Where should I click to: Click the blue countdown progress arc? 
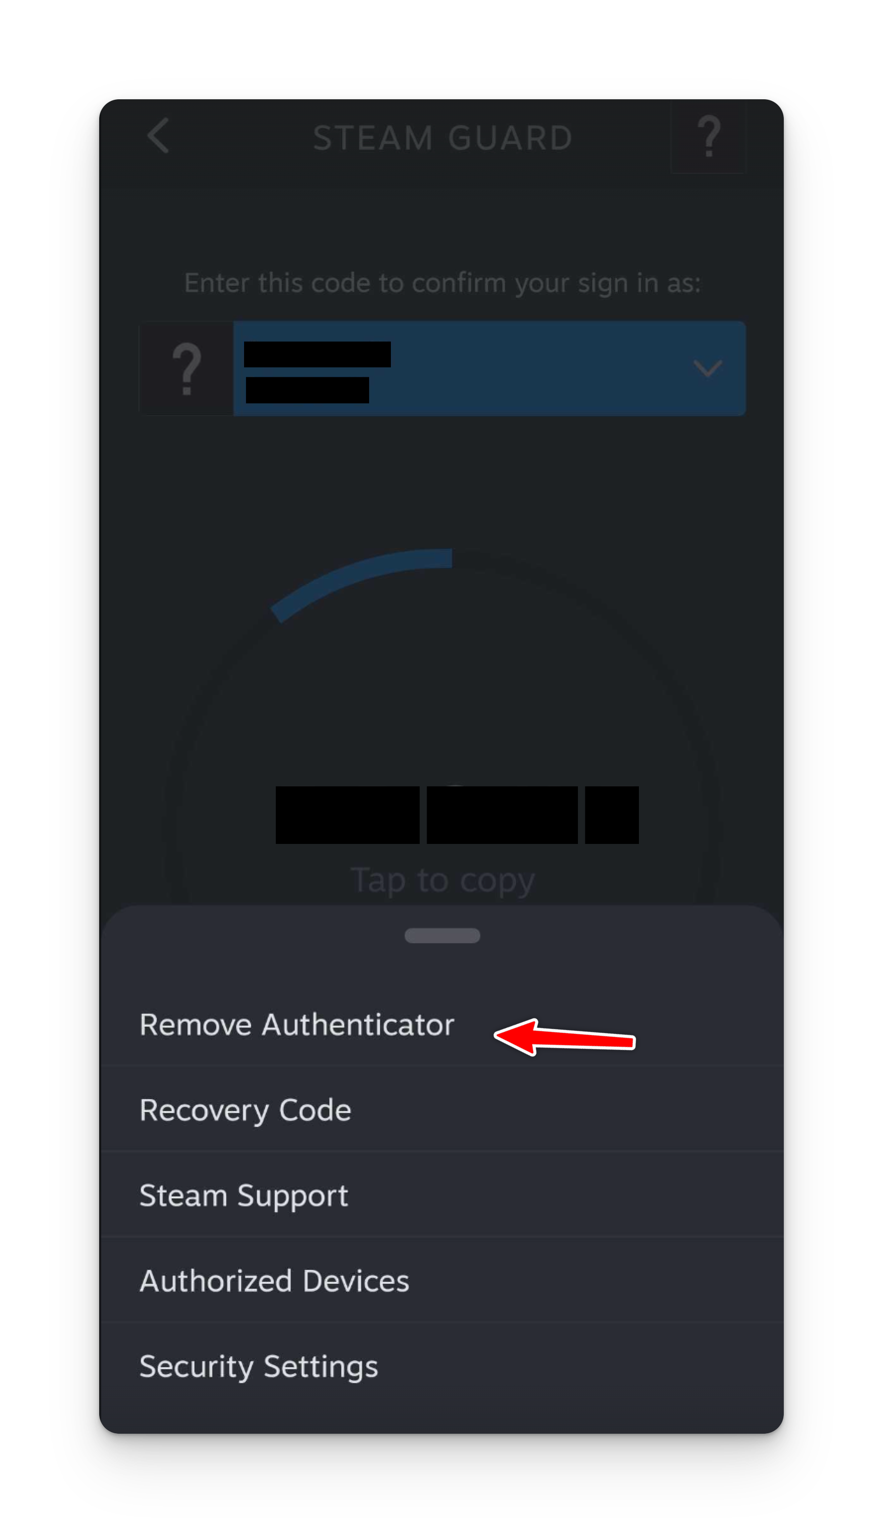(x=362, y=584)
